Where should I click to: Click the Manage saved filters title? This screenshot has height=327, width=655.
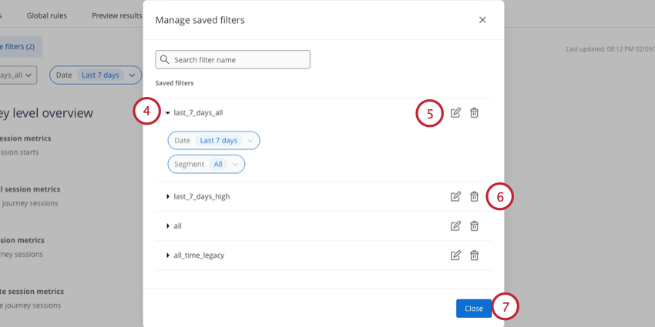click(200, 20)
